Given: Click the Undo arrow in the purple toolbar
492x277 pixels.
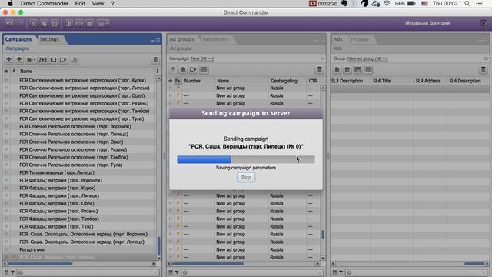Looking at the screenshot, I should (9, 24).
